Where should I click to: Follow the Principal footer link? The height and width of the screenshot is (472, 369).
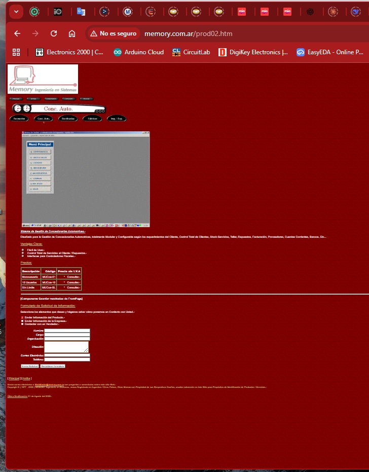14,378
